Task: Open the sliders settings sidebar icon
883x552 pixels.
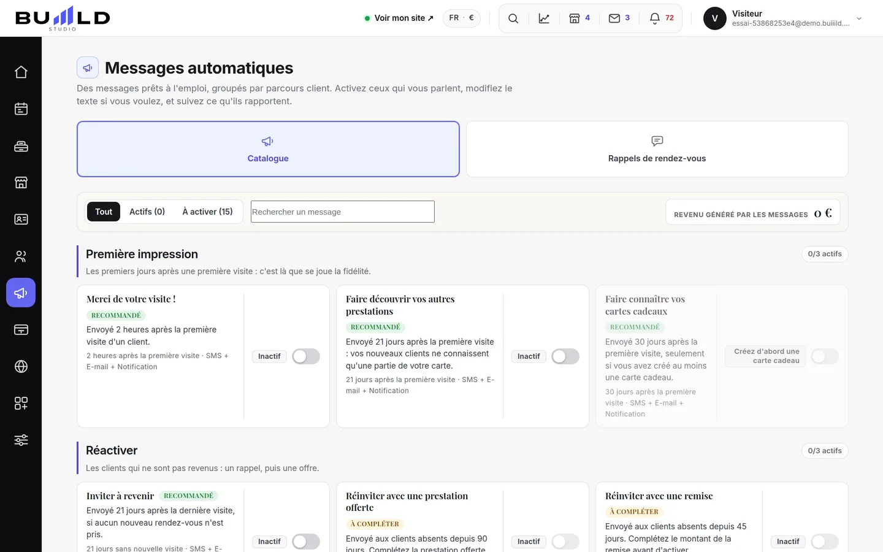Action: (21, 440)
